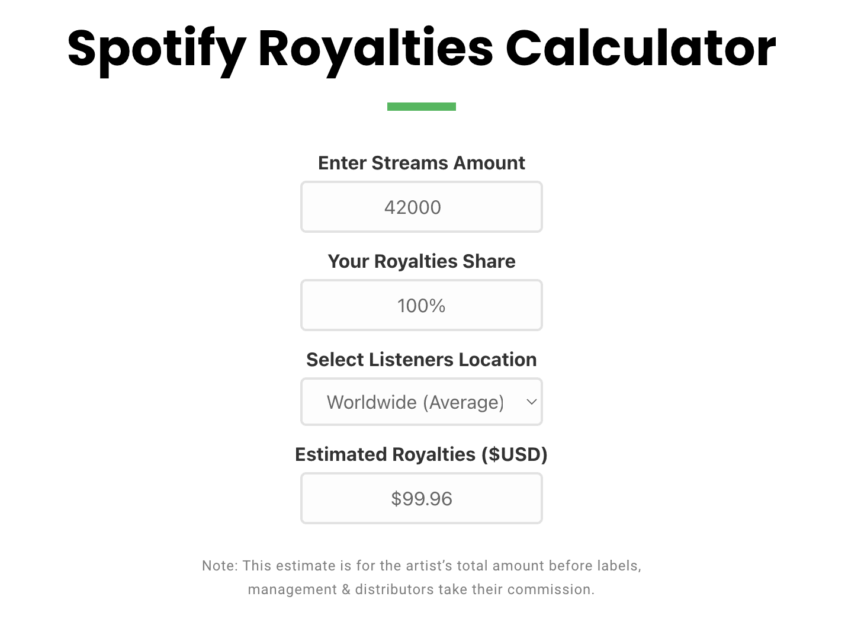Viewport: 848px width, 622px height.
Task: Click the chevron on the location dropdown
Action: [x=531, y=402]
